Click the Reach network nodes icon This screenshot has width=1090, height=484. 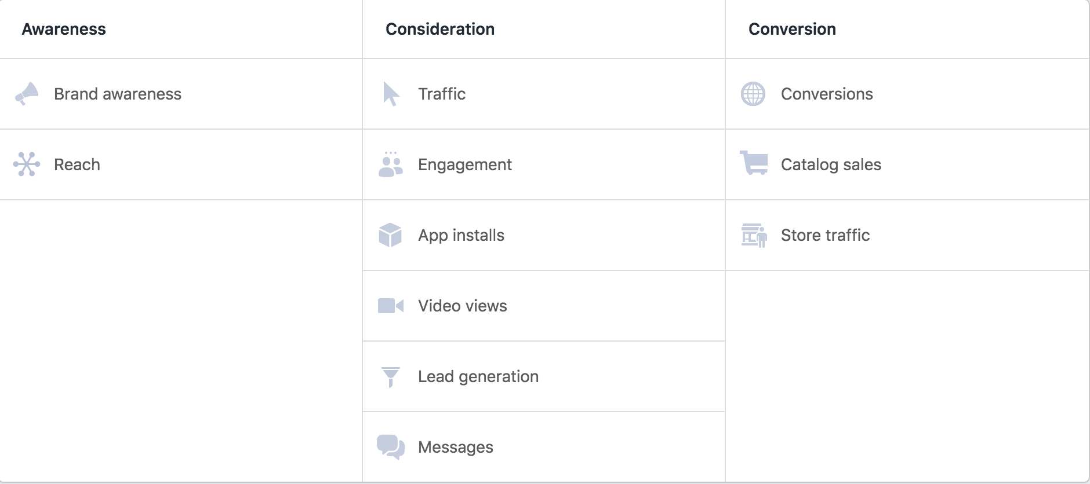27,164
